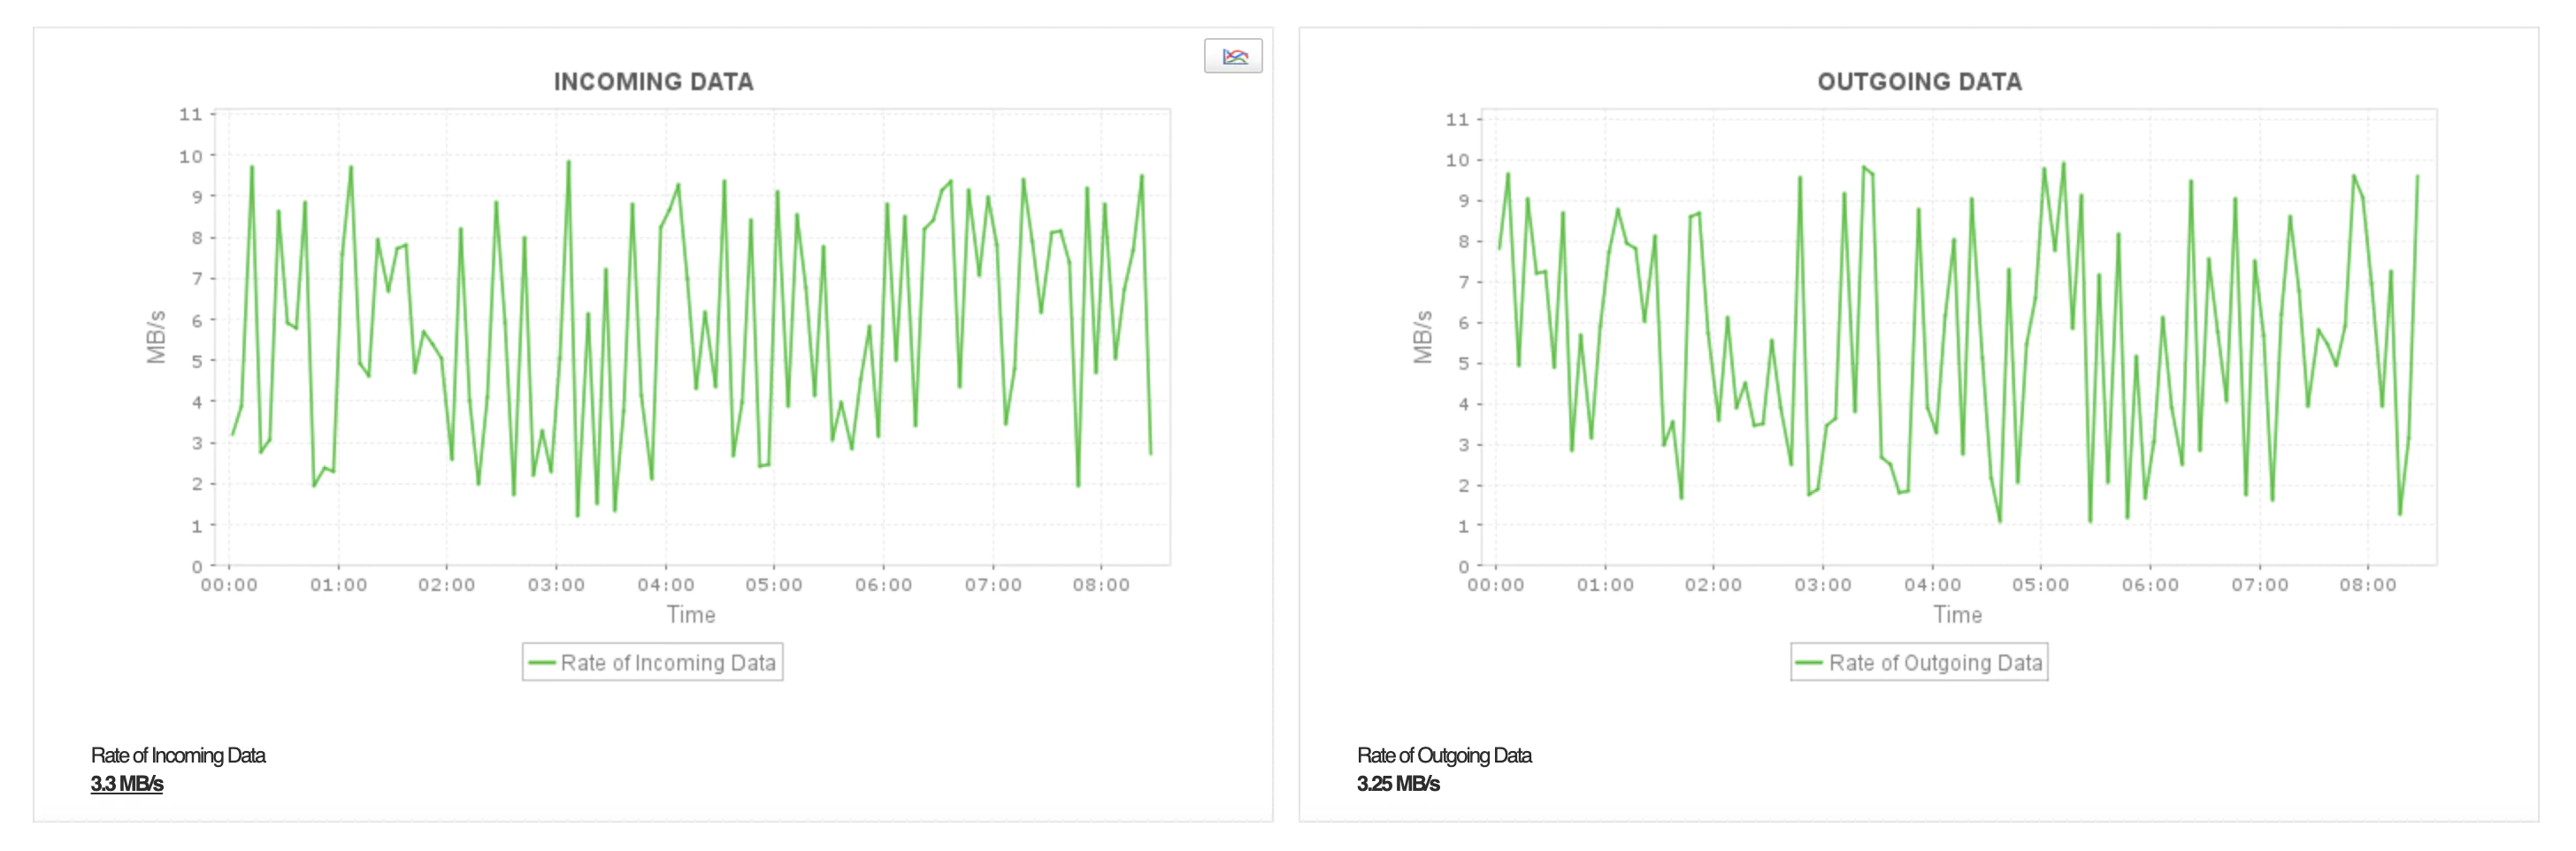Click the 00:00 tick on Outgoing chart
This screenshot has width=2576, height=851.
pos(1496,585)
